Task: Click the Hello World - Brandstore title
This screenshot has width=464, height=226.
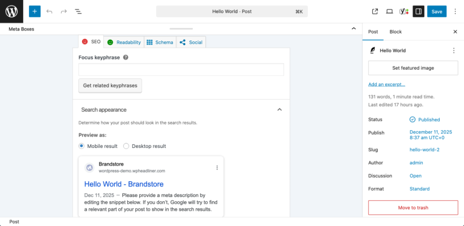Action: pyautogui.click(x=124, y=184)
